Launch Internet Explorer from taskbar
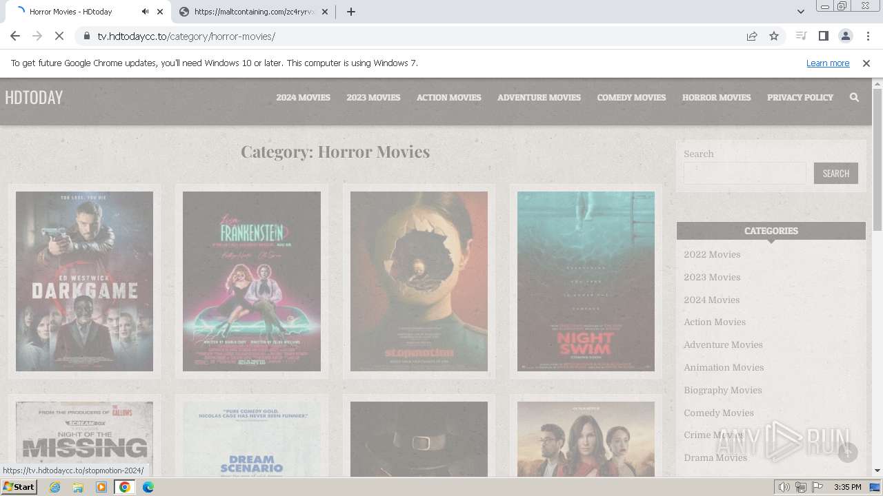This screenshot has width=883, height=496. (54, 487)
